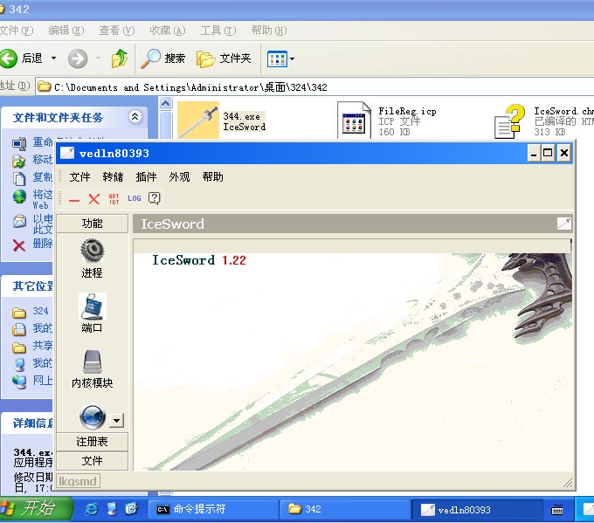Open Explorer 编辑(E) menu
The width and height of the screenshot is (594, 523).
66,31
